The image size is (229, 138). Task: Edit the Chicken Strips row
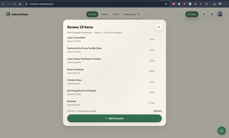[x=114, y=82]
